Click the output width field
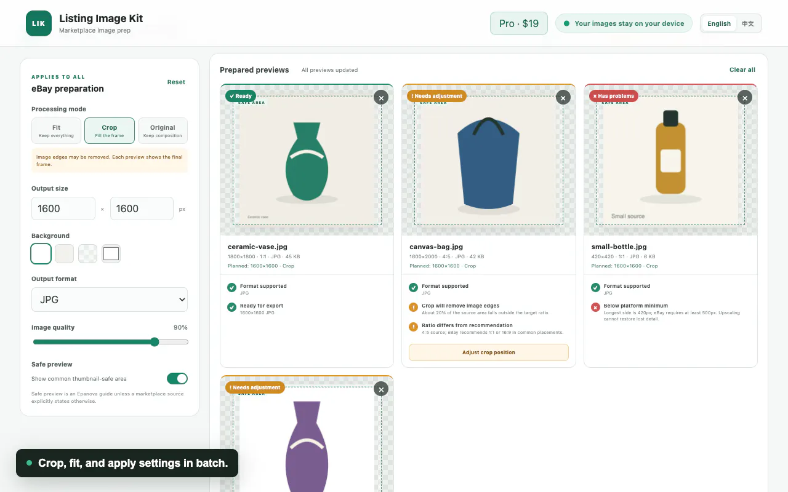This screenshot has height=492, width=788. point(63,208)
